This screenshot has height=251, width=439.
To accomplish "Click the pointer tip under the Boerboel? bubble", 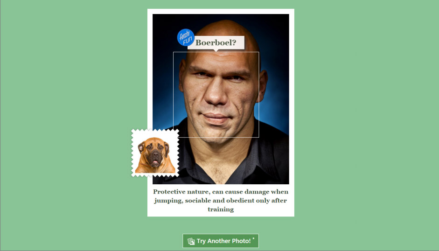I will pyautogui.click(x=216, y=50).
